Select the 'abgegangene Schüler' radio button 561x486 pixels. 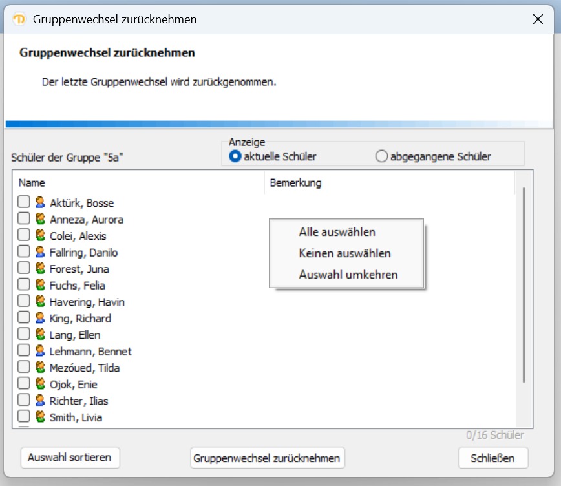click(381, 156)
